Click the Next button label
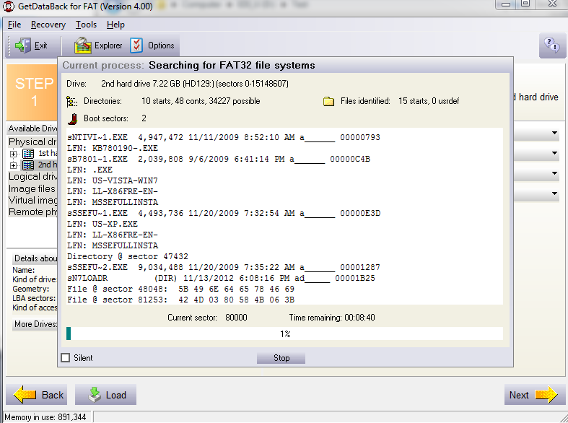 pos(519,395)
